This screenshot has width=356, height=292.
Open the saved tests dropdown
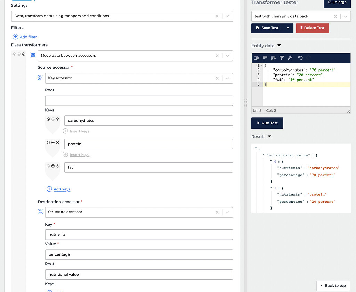click(x=346, y=16)
